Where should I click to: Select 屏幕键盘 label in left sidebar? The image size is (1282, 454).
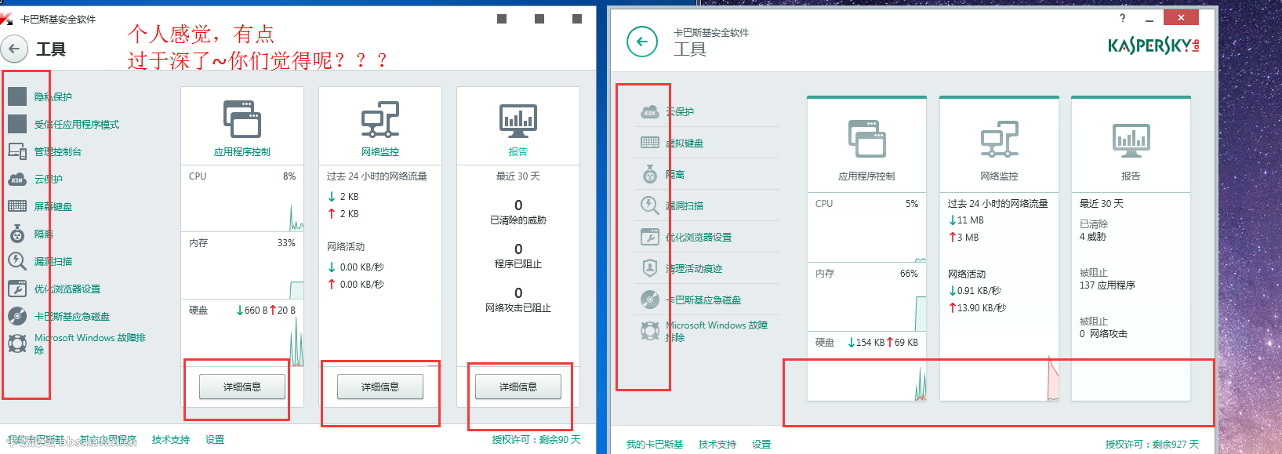[53, 207]
